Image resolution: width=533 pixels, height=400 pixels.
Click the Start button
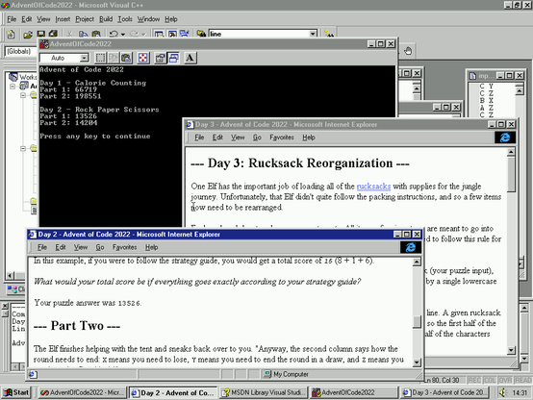pyautogui.click(x=16, y=393)
